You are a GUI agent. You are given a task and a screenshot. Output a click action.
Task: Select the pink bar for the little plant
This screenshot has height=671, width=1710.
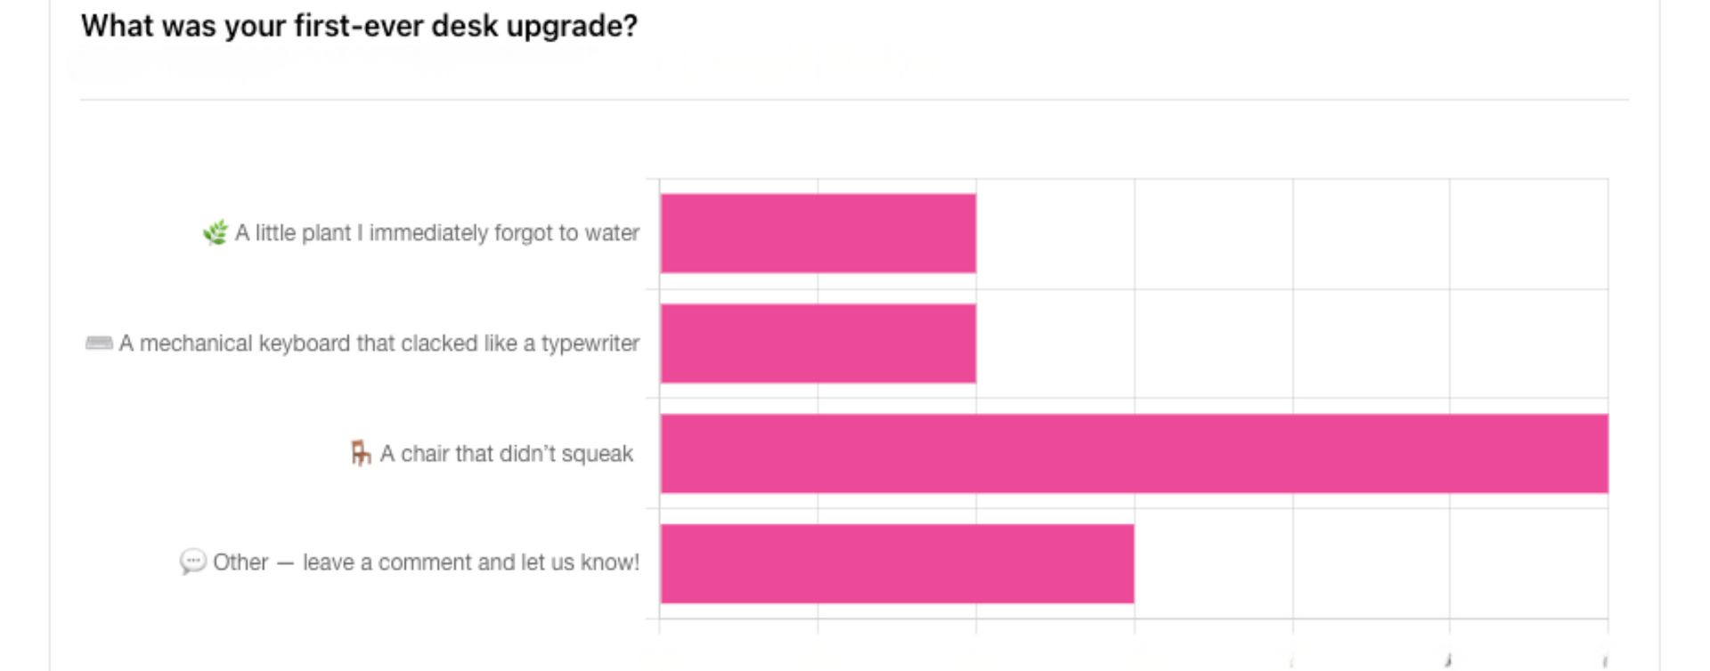click(x=818, y=233)
